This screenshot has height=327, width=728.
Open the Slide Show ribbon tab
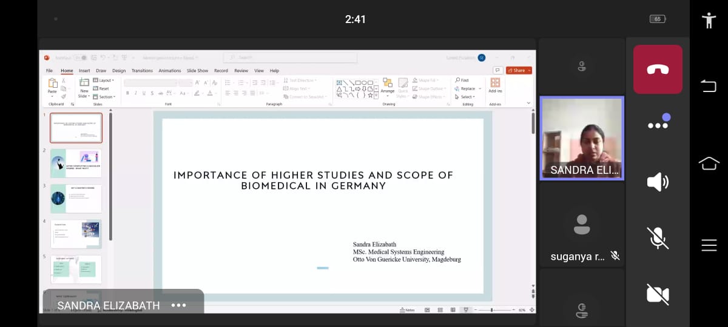point(197,71)
